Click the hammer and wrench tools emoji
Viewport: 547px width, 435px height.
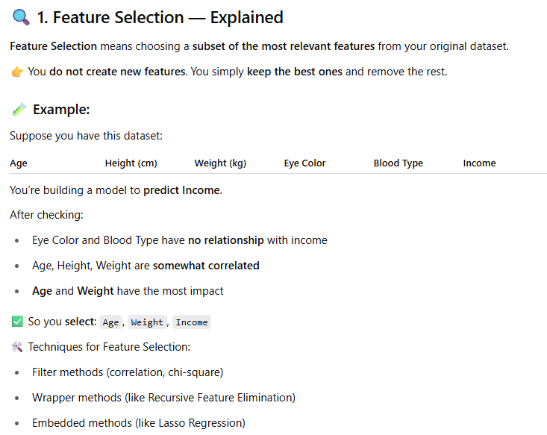17,347
